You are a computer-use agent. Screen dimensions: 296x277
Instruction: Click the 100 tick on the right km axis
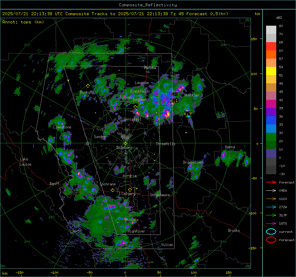(x=254, y=74)
